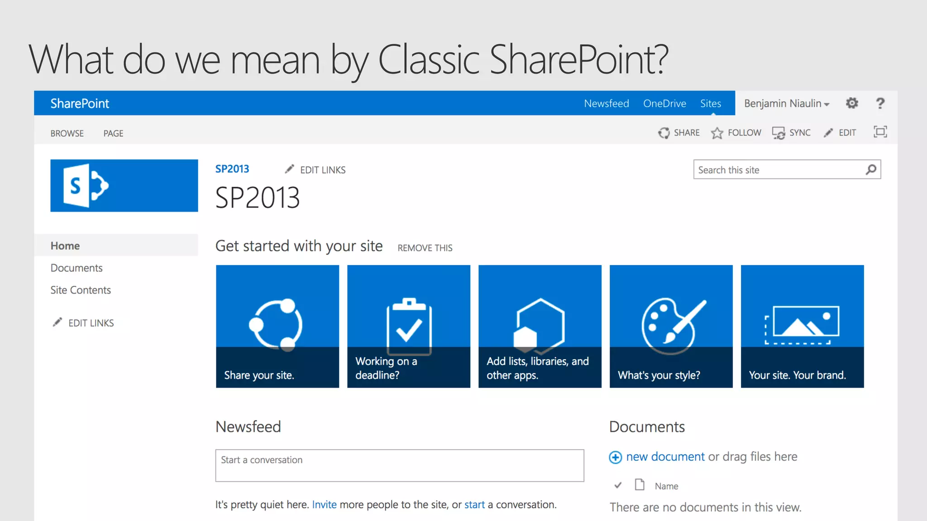Image resolution: width=927 pixels, height=521 pixels.
Task: Expand the Benjamin Niaulin user dropdown
Action: click(x=787, y=104)
